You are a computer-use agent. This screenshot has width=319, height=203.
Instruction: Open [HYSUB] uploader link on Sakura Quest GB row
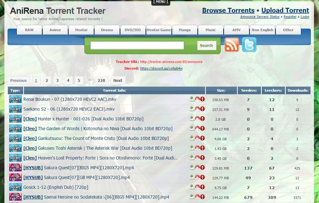[x=33, y=177]
